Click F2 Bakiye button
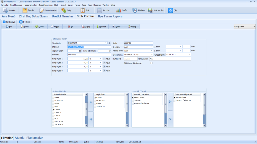257x144 pixels. [9, 22]
